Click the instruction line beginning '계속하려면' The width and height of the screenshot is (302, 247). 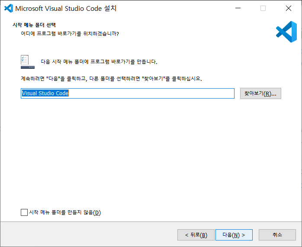[x=111, y=79]
